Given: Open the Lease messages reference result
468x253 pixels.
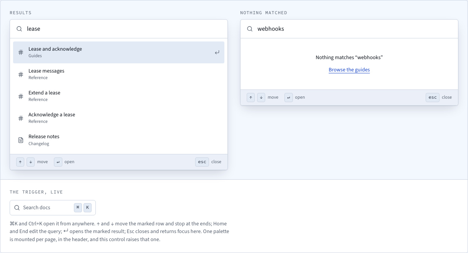Looking at the screenshot, I should tap(119, 74).
